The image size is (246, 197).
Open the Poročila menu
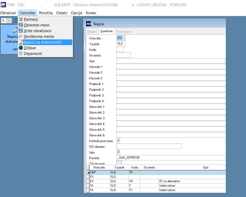click(x=46, y=13)
